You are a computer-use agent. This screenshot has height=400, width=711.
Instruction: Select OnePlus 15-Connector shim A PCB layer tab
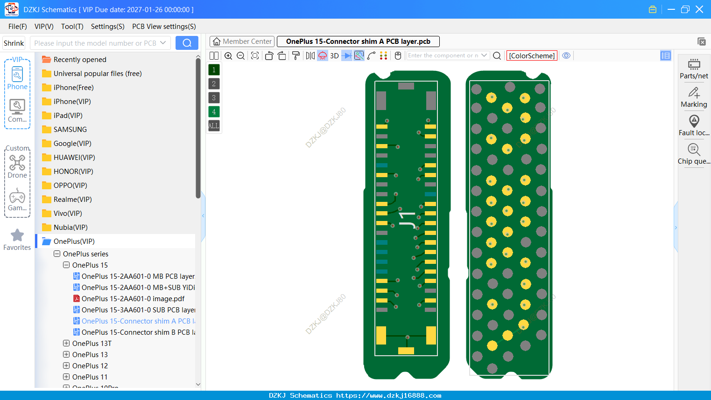(x=358, y=41)
